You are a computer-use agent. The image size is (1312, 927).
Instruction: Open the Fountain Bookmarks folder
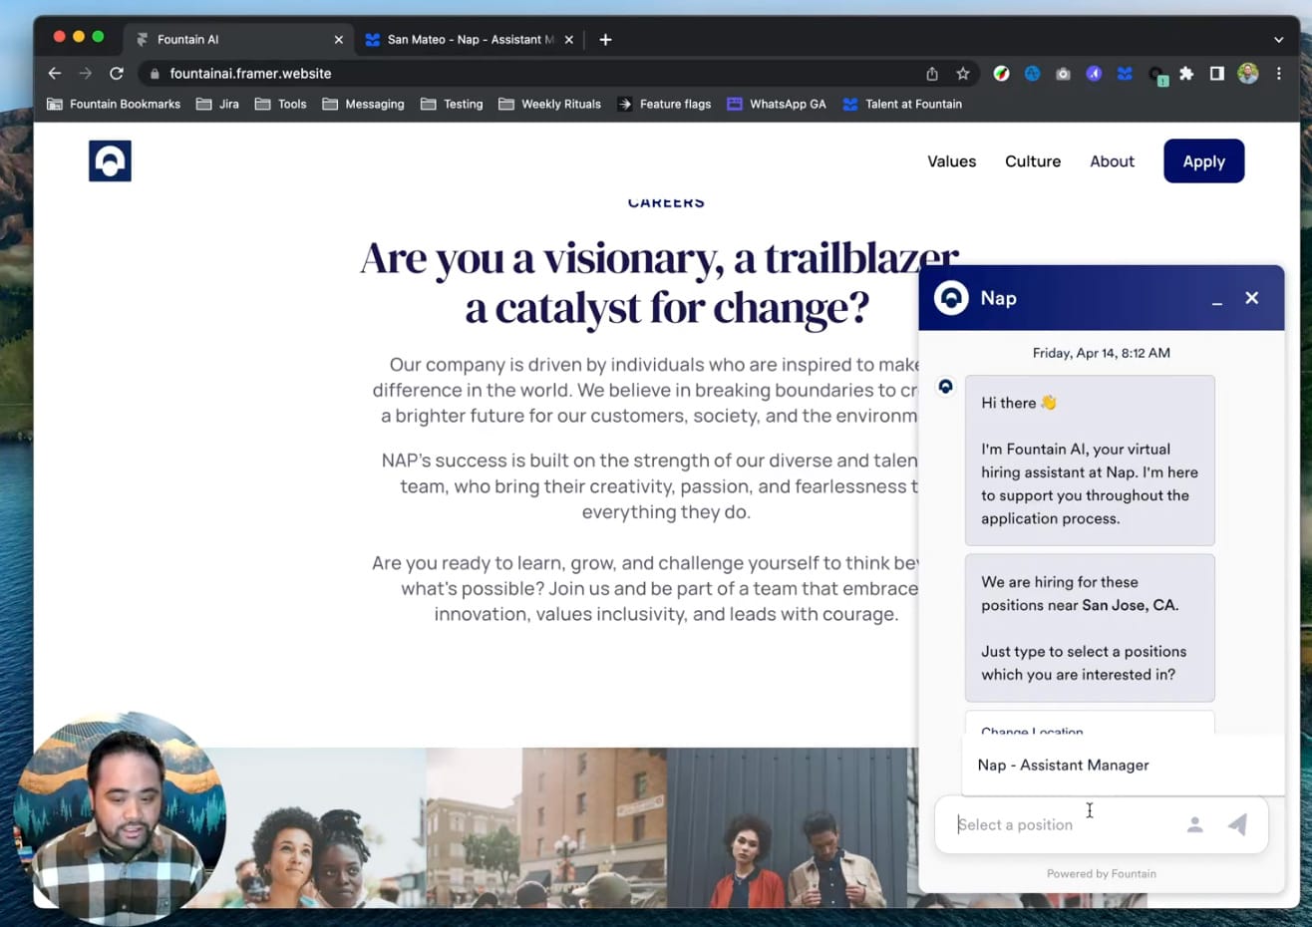pos(114,104)
